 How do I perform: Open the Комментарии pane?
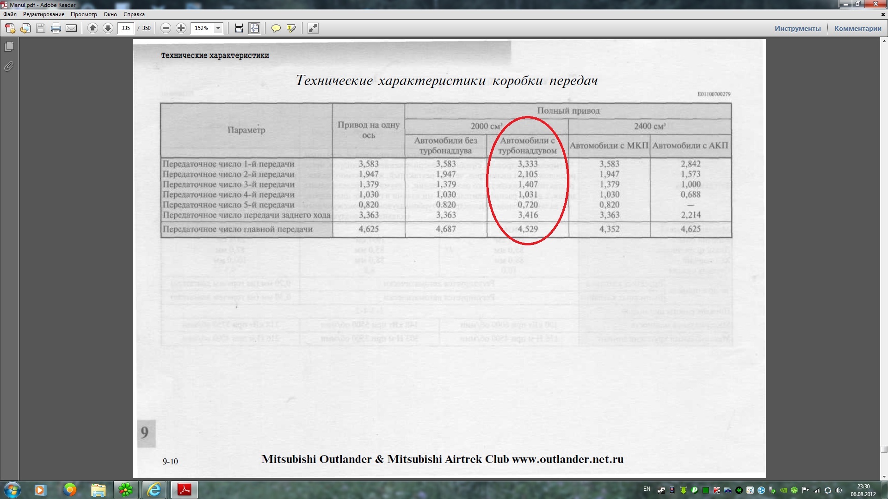[857, 28]
